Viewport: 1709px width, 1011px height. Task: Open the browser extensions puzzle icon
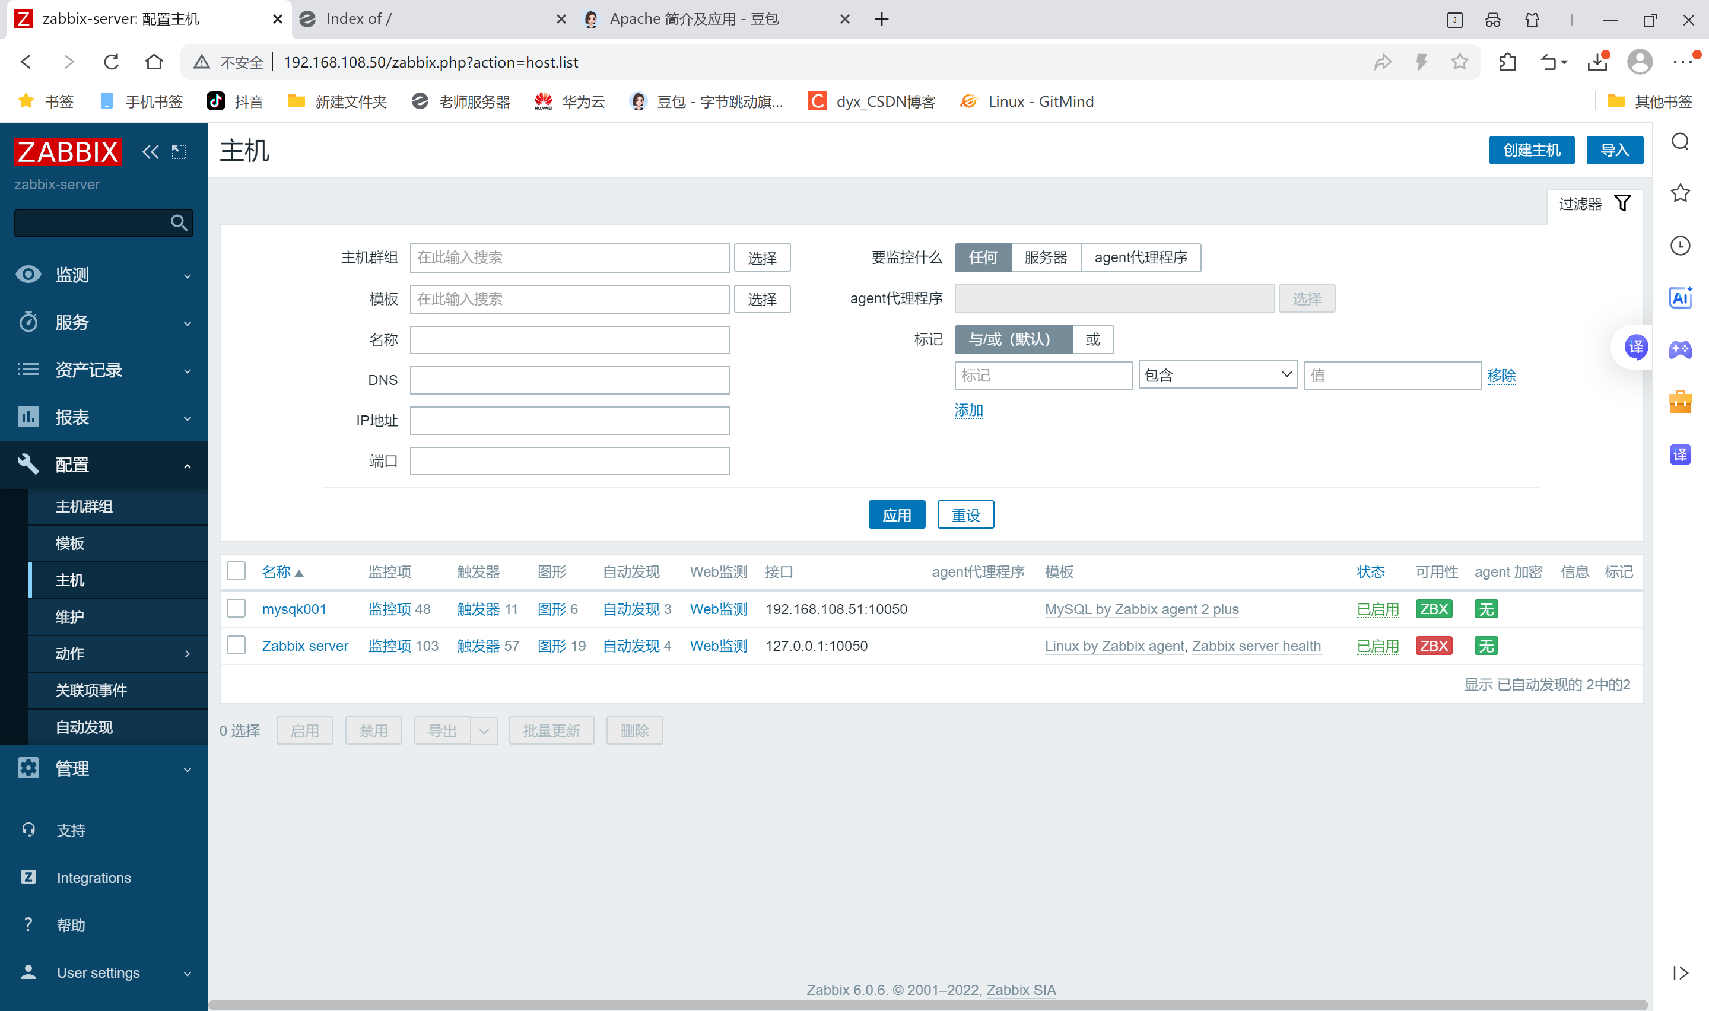coord(1507,62)
